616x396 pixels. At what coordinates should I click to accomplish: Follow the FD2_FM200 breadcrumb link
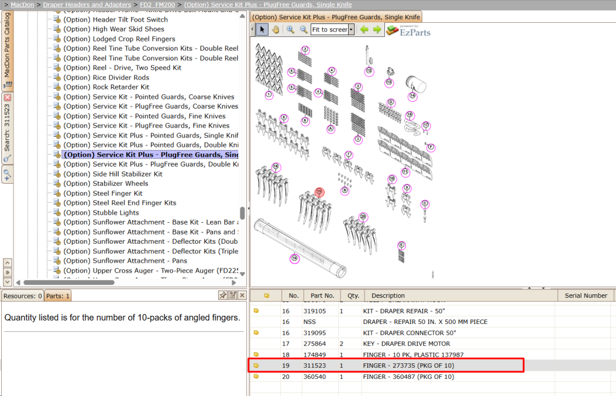click(158, 5)
